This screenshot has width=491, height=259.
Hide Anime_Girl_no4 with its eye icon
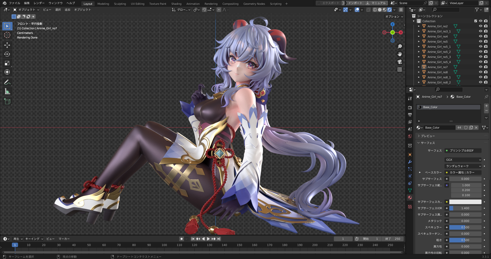(x=481, y=36)
